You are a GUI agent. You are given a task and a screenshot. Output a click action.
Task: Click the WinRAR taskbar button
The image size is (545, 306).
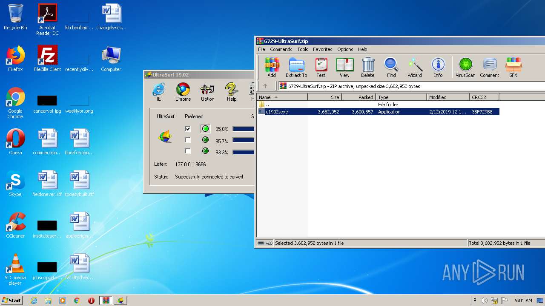[x=106, y=300]
